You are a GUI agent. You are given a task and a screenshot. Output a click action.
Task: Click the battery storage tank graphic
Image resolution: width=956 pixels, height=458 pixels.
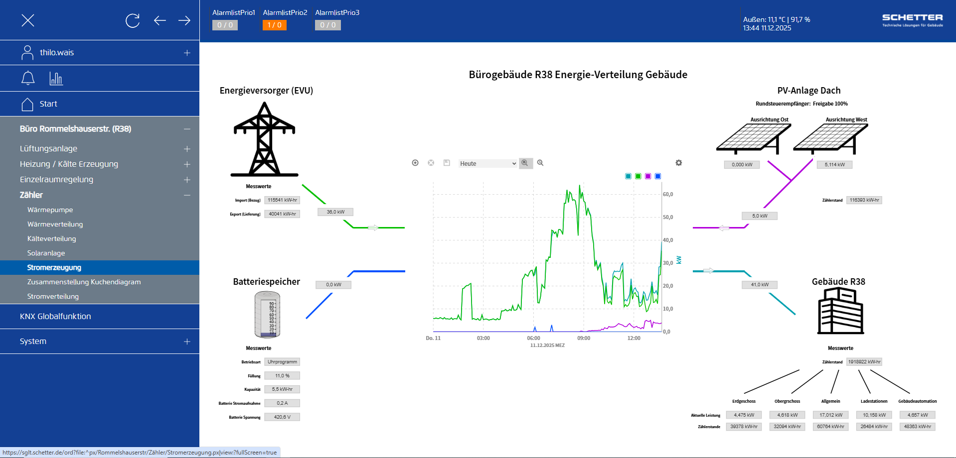(x=267, y=315)
